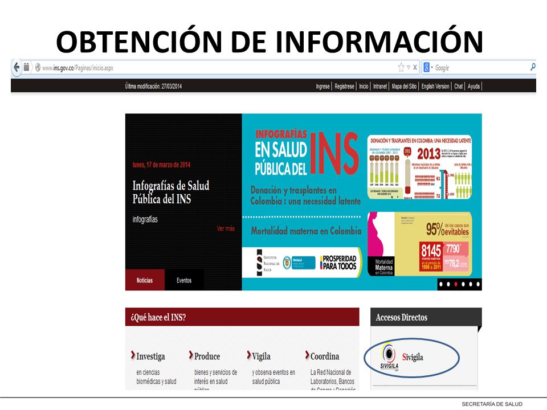
Task: Open Intranet in the top menu
Action: click(380, 87)
